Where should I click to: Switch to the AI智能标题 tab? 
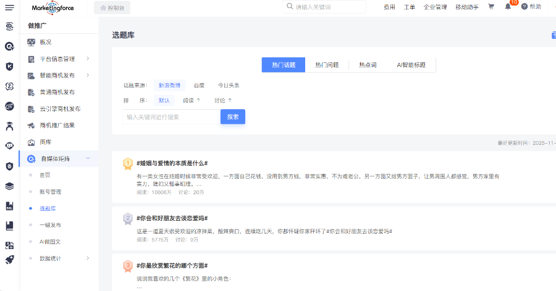click(x=411, y=65)
